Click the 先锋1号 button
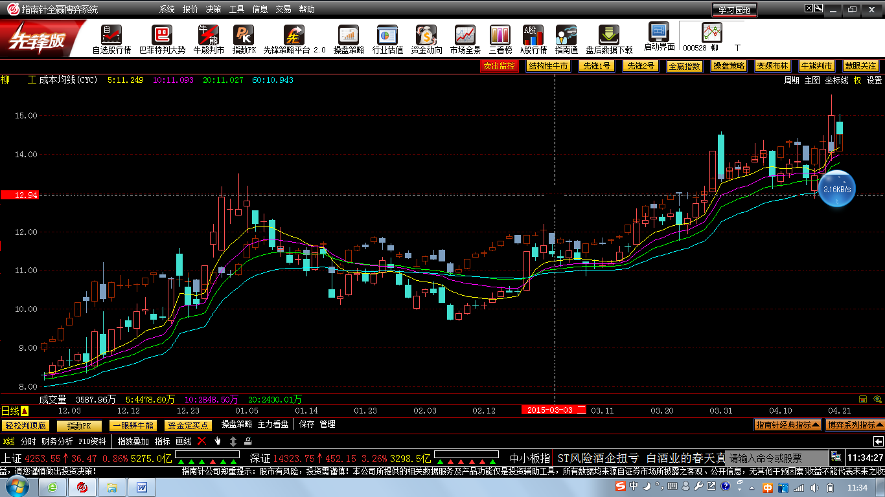The width and height of the screenshot is (885, 497). pyautogui.click(x=596, y=66)
